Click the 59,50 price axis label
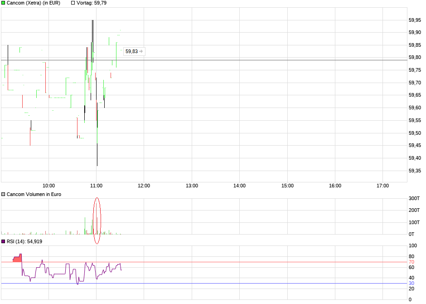This screenshot has height=304, width=426. pyautogui.click(x=415, y=133)
